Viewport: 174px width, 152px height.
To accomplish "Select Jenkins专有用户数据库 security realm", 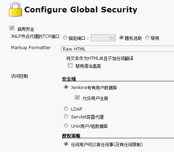I will point(66,87).
